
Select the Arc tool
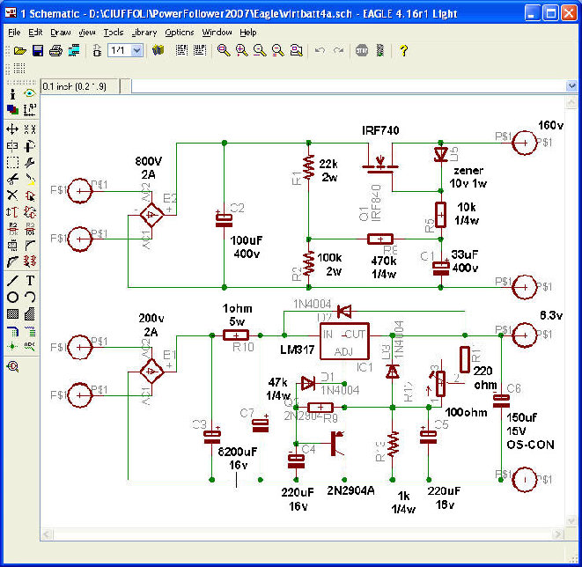(x=30, y=297)
